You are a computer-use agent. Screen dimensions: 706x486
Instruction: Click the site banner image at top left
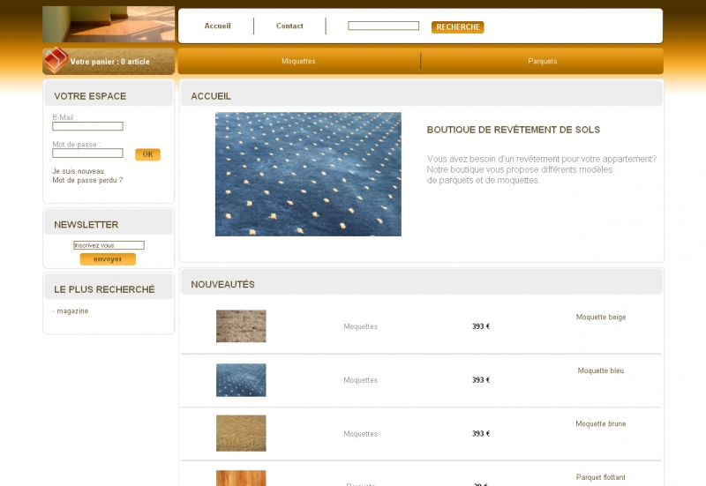pyautogui.click(x=109, y=25)
